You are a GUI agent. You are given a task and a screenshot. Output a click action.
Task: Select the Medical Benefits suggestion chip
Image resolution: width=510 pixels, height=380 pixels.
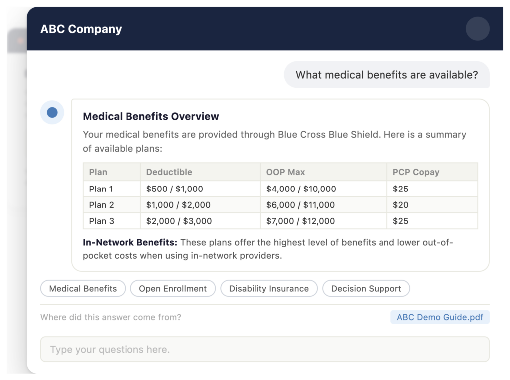[x=83, y=288]
